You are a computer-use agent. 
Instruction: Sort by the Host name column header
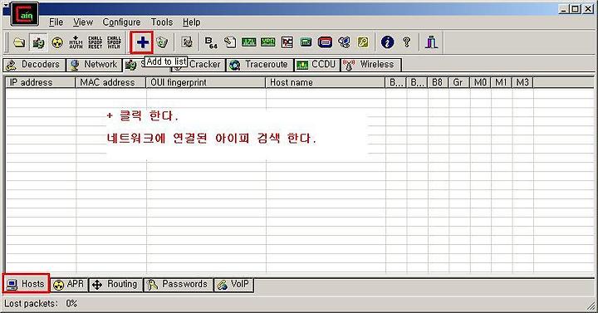pyautogui.click(x=326, y=82)
